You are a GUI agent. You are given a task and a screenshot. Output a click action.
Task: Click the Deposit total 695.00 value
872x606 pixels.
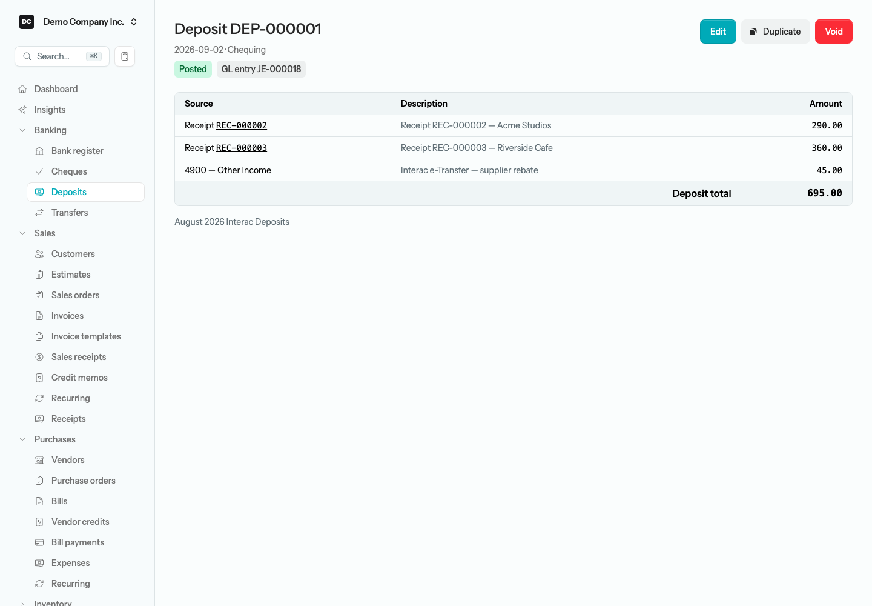click(x=825, y=193)
